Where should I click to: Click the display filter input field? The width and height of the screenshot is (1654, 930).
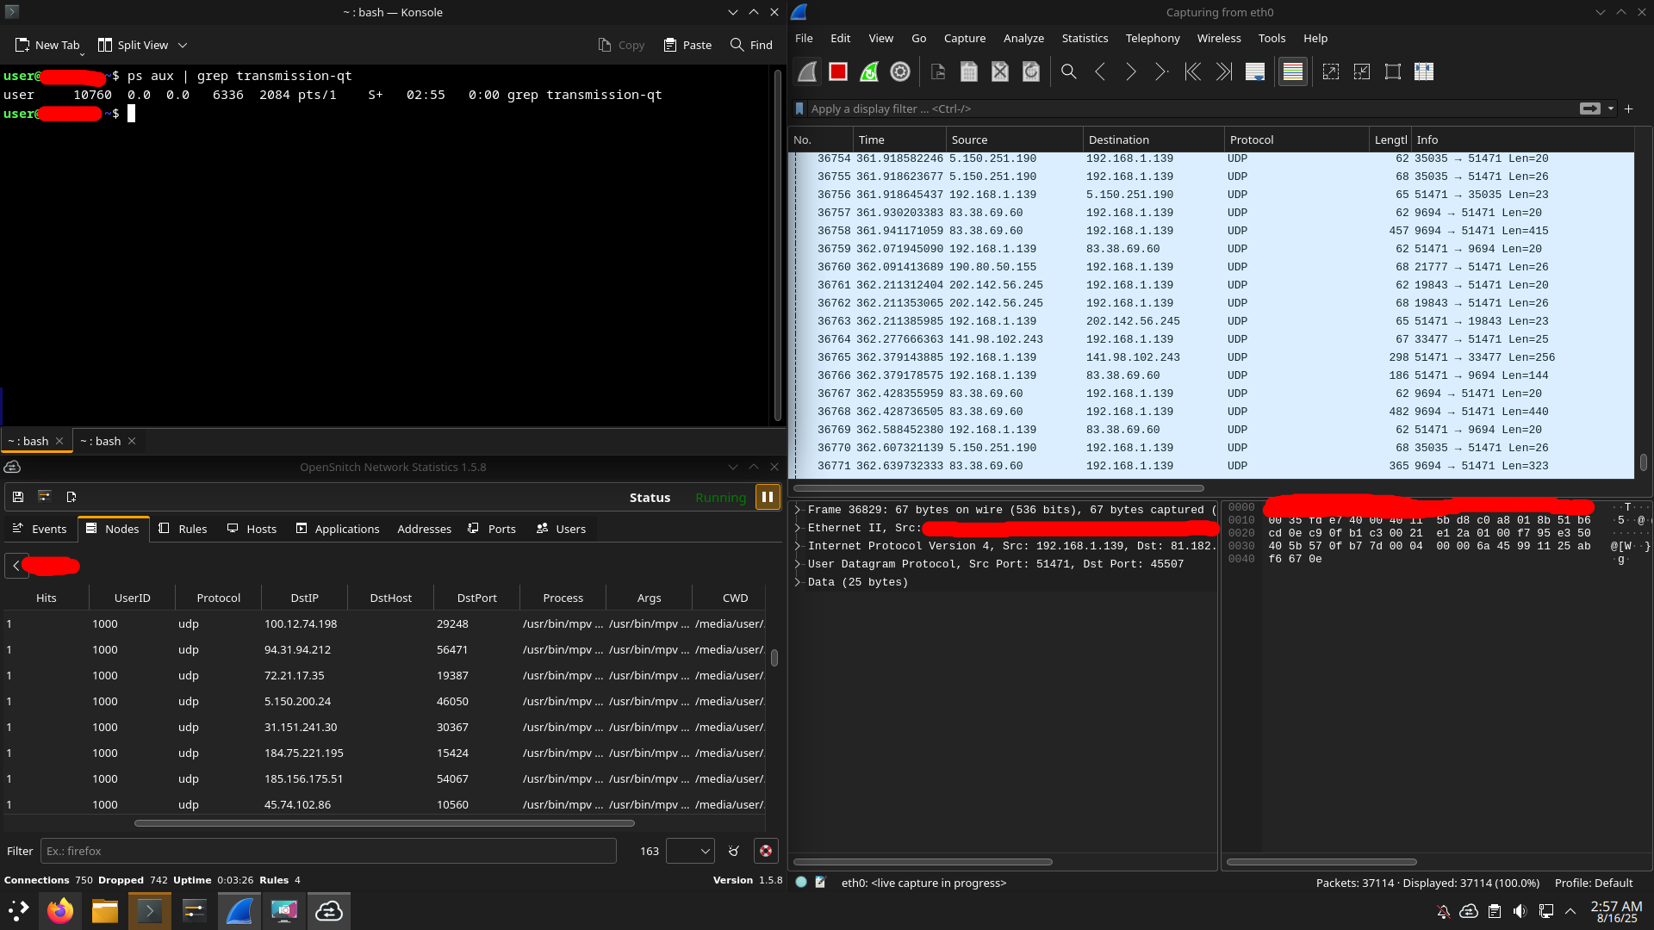1189,108
